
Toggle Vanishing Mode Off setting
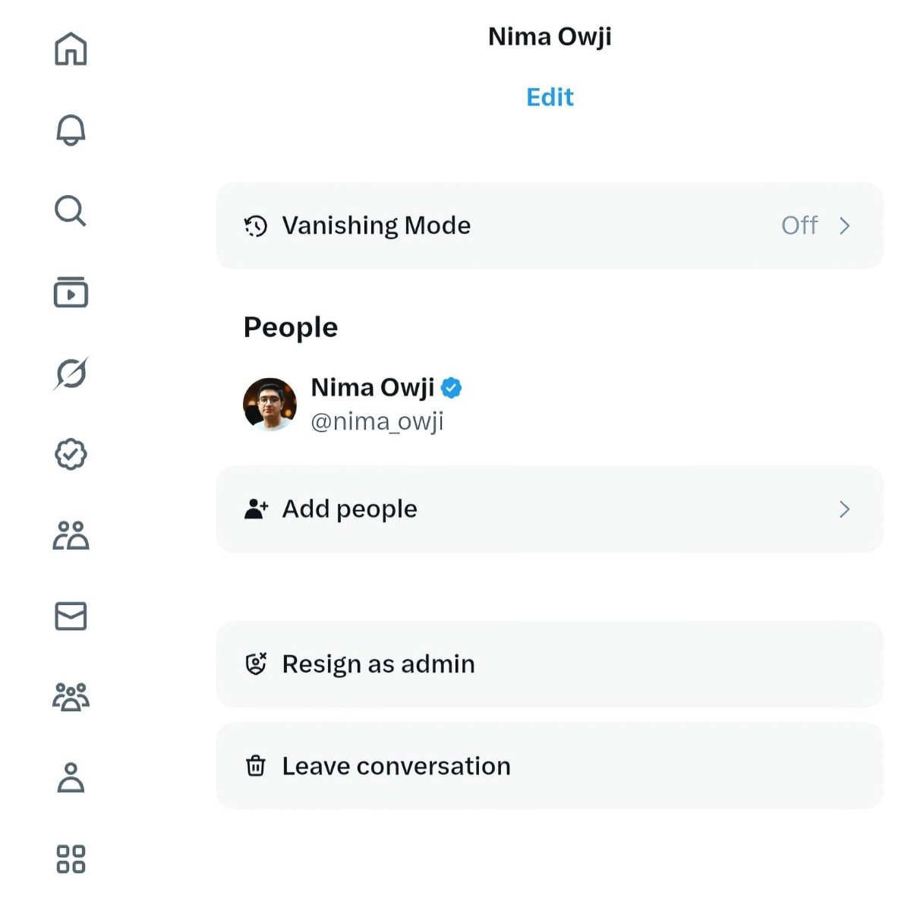[x=799, y=225]
